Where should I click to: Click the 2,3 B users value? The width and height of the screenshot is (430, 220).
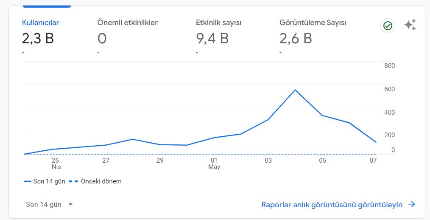point(38,38)
